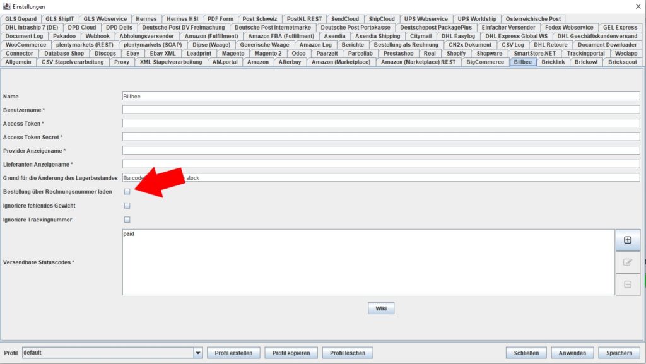646x364 pixels.
Task: Switch to the Shopware tab
Action: (490, 53)
